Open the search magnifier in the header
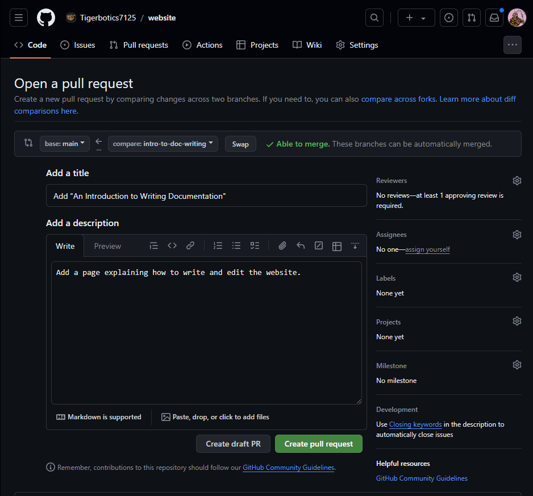 374,18
